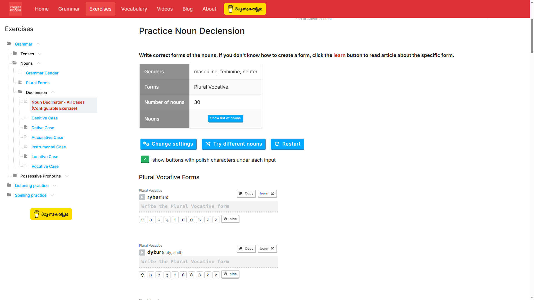Screen dimensions: 534x300
Task: Play the pronunciation of ryba
Action: click(x=142, y=197)
